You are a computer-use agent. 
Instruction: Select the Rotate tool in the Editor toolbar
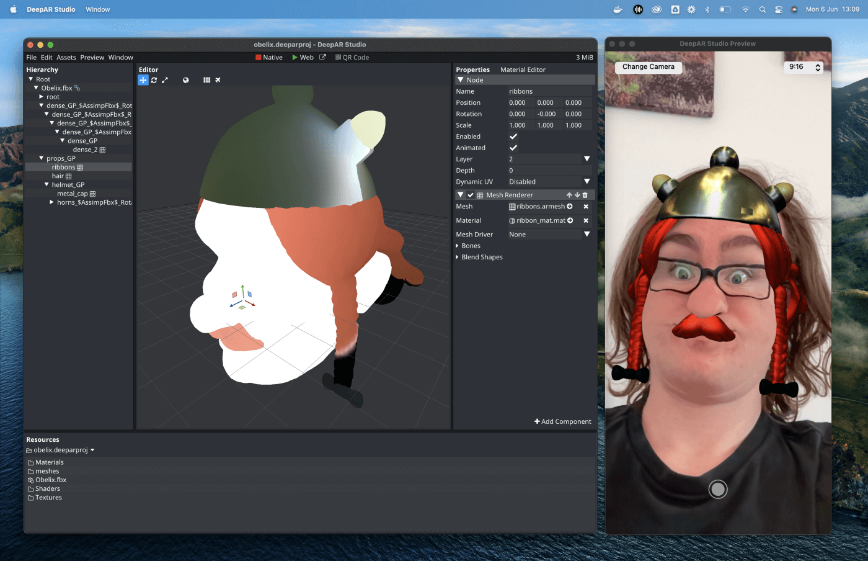point(154,80)
